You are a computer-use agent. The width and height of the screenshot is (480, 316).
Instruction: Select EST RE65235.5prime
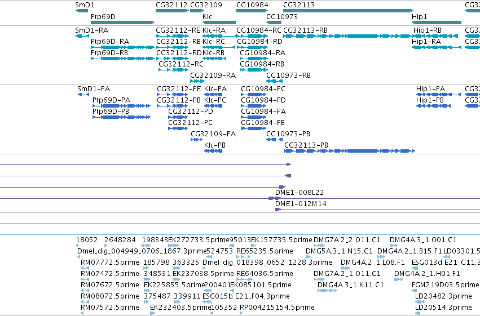click(x=265, y=251)
